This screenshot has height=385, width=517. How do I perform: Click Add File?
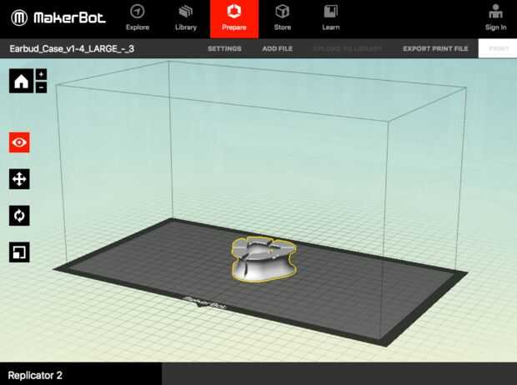click(278, 49)
